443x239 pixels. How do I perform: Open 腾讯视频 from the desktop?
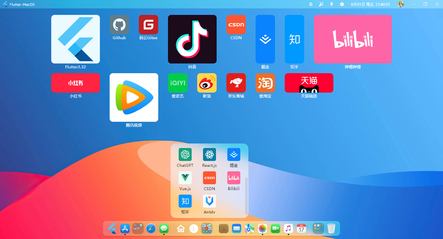pyautogui.click(x=134, y=97)
